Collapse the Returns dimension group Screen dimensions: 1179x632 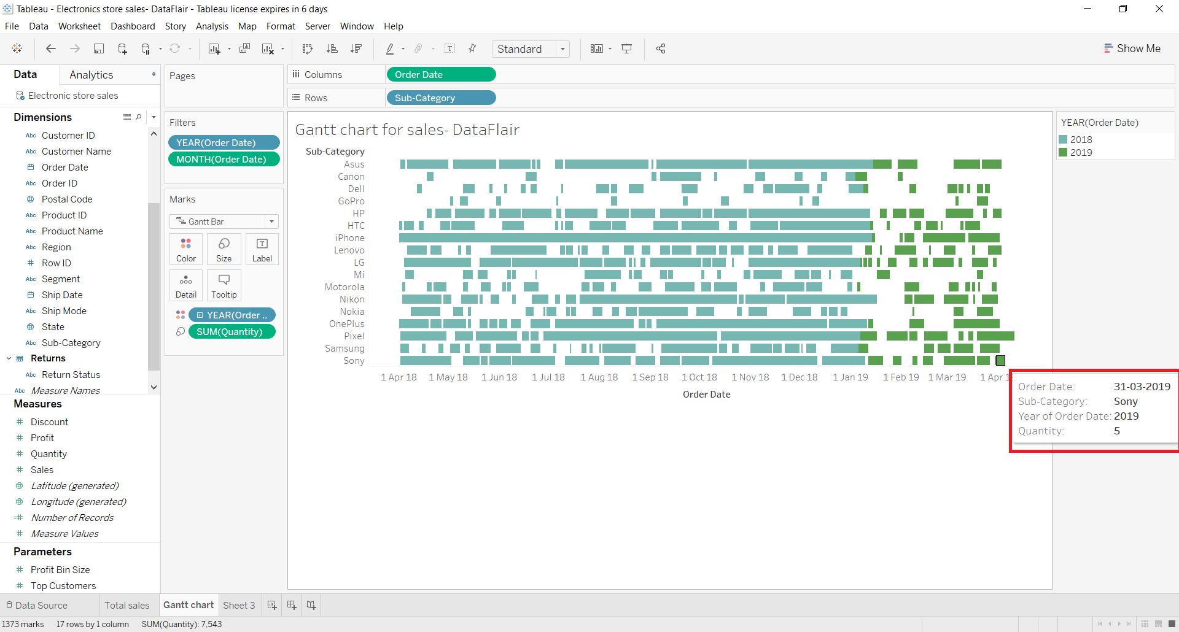[9, 358]
